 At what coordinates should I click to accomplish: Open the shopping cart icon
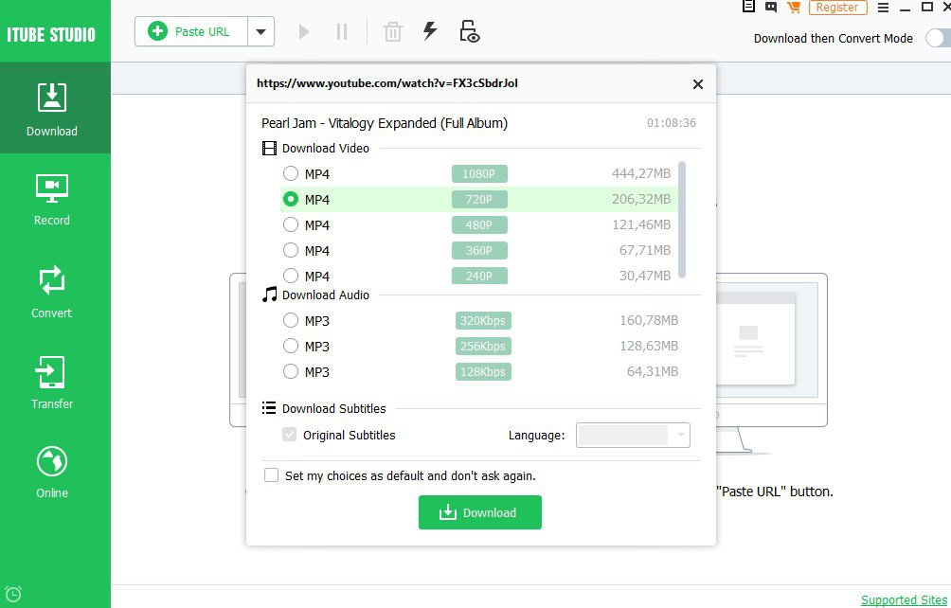pyautogui.click(x=794, y=8)
